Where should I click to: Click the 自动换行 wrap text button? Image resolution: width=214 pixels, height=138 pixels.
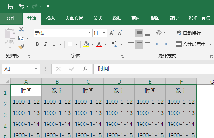tap(189, 33)
